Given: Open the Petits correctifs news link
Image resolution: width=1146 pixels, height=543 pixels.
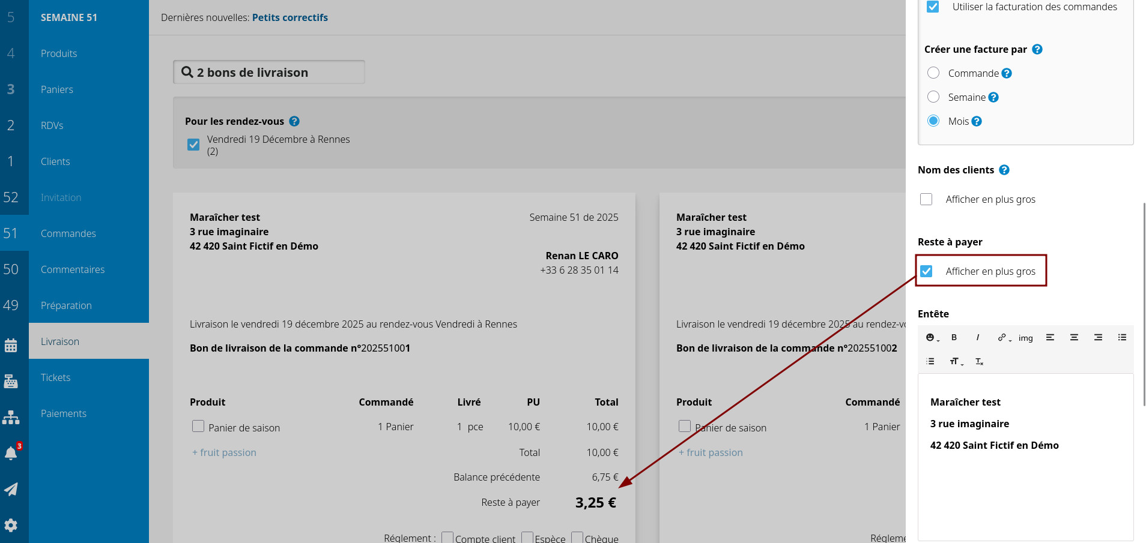Looking at the screenshot, I should coord(290,17).
